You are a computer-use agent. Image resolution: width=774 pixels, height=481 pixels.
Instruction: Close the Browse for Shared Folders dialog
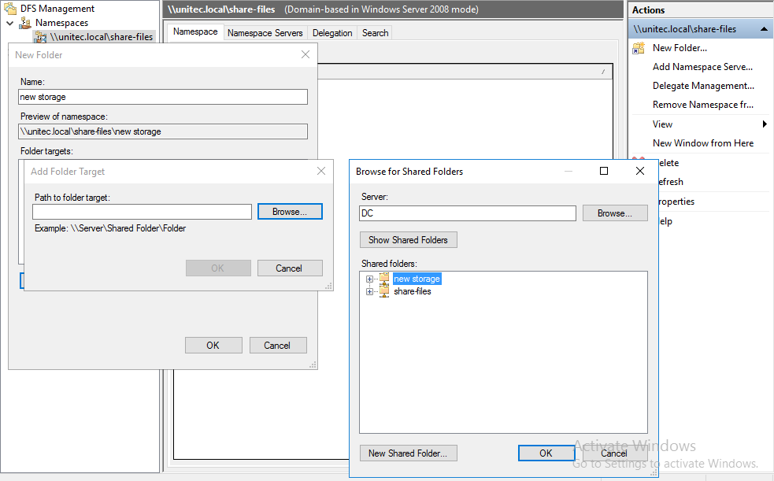coord(640,171)
